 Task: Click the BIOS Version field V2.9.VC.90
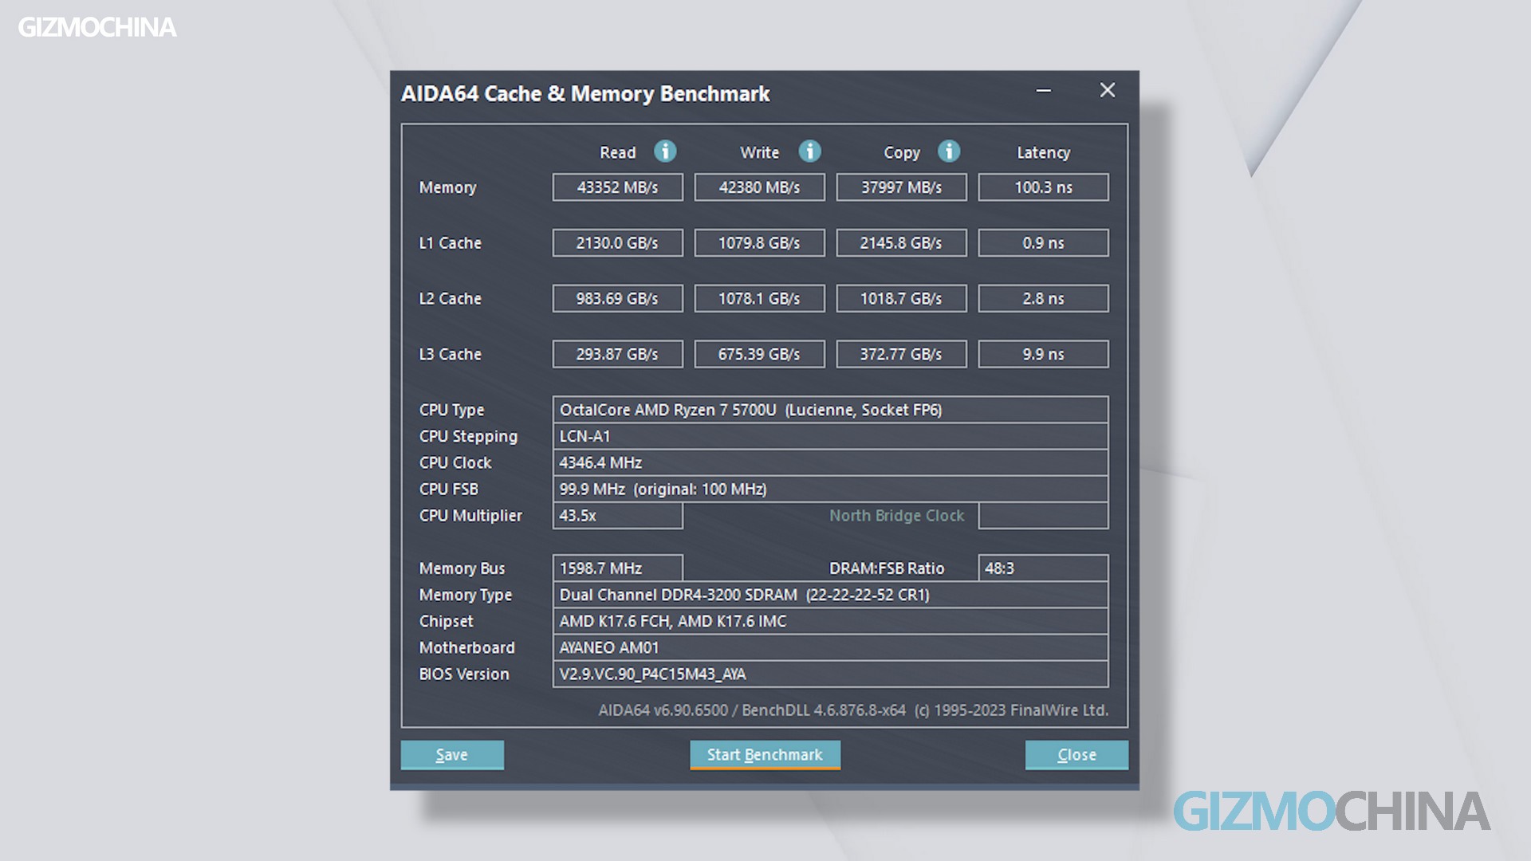[x=830, y=674]
